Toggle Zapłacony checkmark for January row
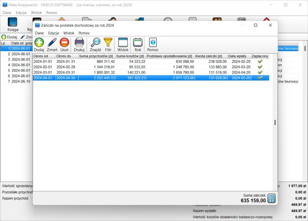This screenshot has width=308, height=221. click(260, 62)
